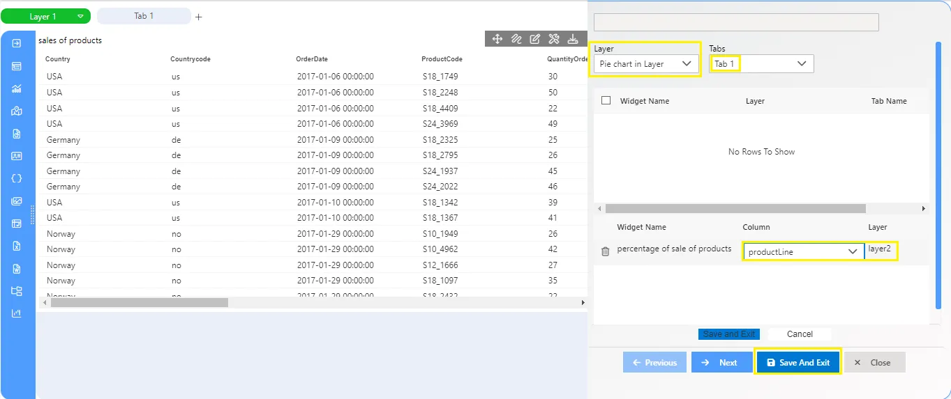The height and width of the screenshot is (399, 951).
Task: Click the move widget cross-arrows icon
Action: pos(497,39)
